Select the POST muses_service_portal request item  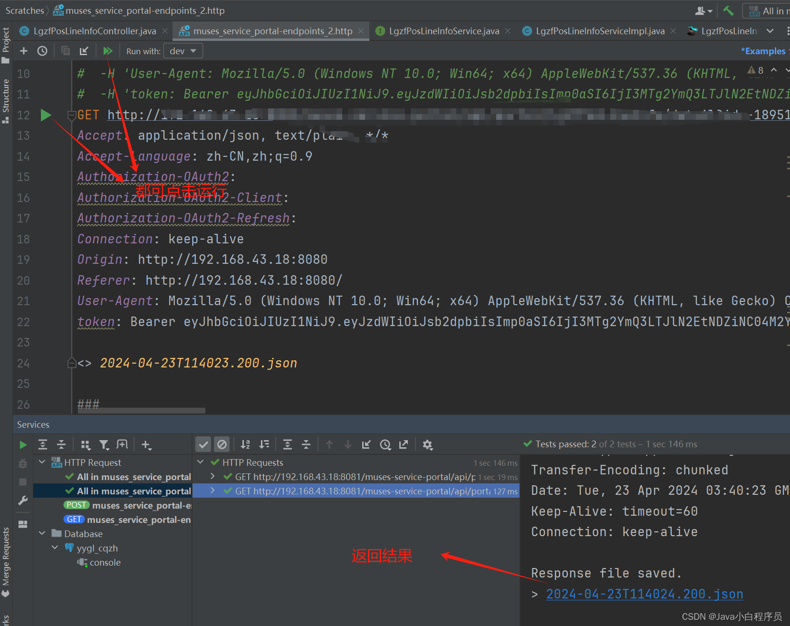[127, 505]
